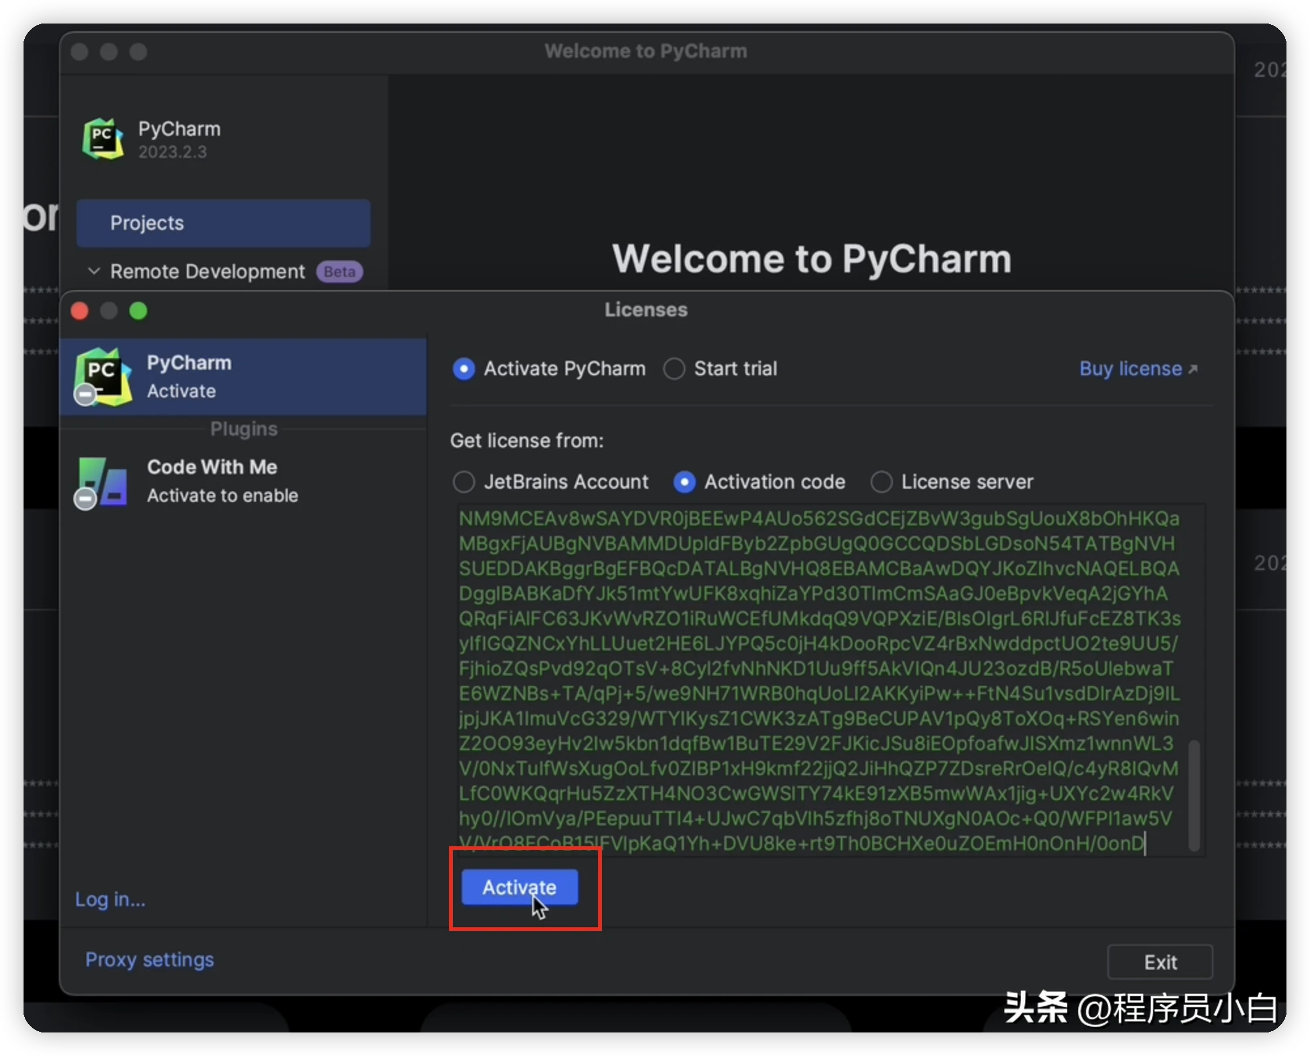
Task: Choose JetBrains Account as license source
Action: coord(464,482)
